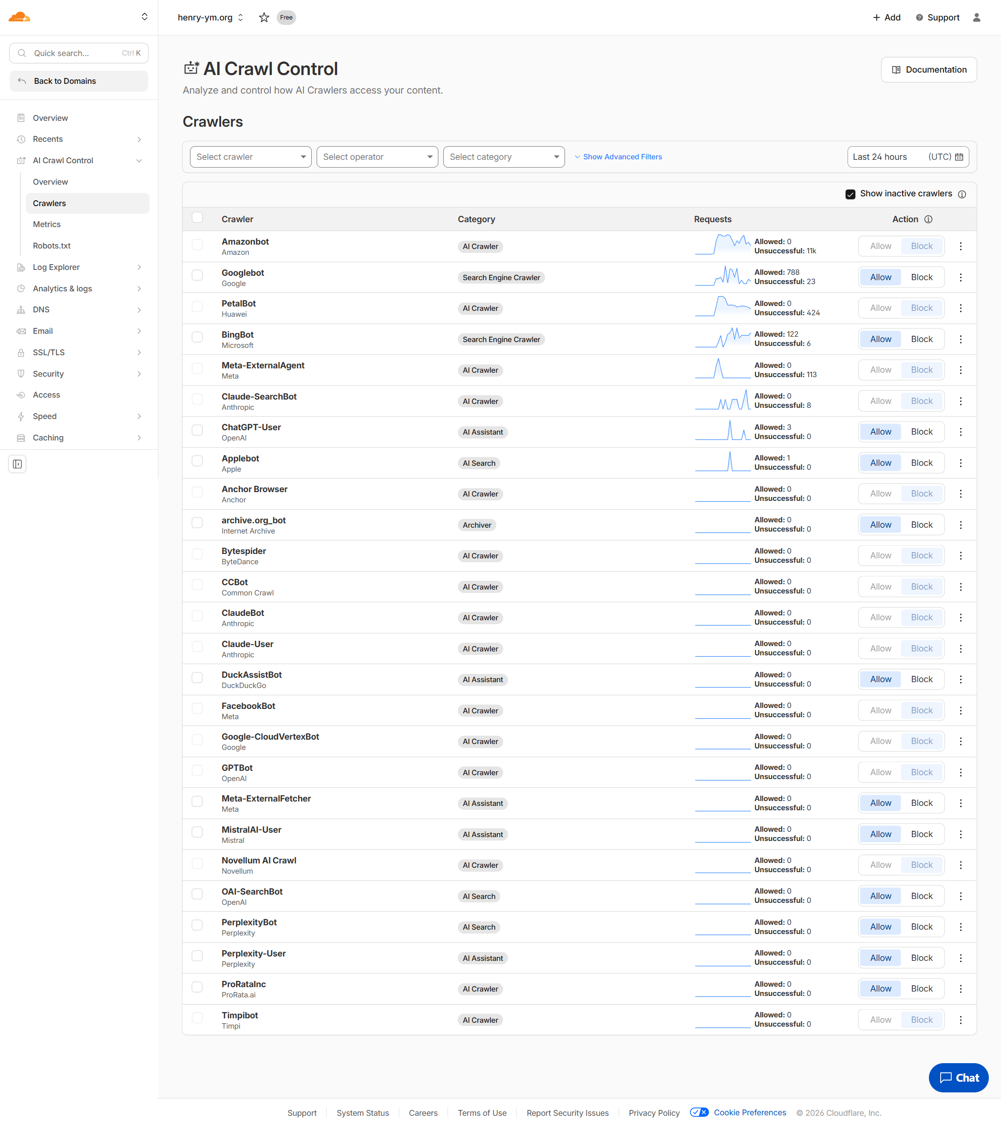This screenshot has width=1001, height=1127.
Task: Star the henry-ym.org domain
Action: click(x=264, y=18)
